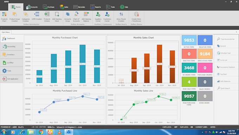
Task: Open General in the right panel
Action: click(221, 46)
